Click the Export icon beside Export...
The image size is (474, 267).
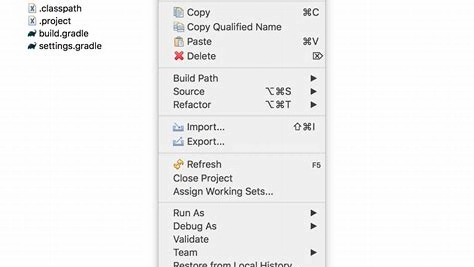178,142
